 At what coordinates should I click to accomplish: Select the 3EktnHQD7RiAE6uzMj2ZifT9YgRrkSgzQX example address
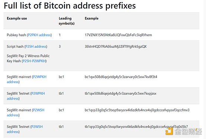coord(116,47)
